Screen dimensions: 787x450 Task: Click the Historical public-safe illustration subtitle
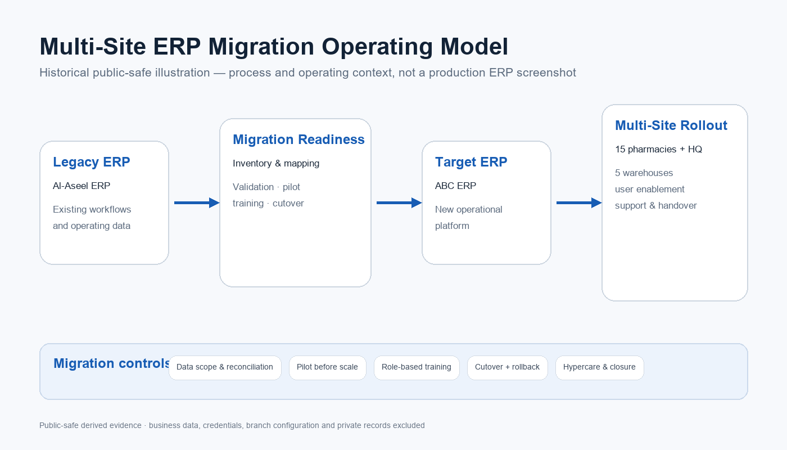coord(307,73)
